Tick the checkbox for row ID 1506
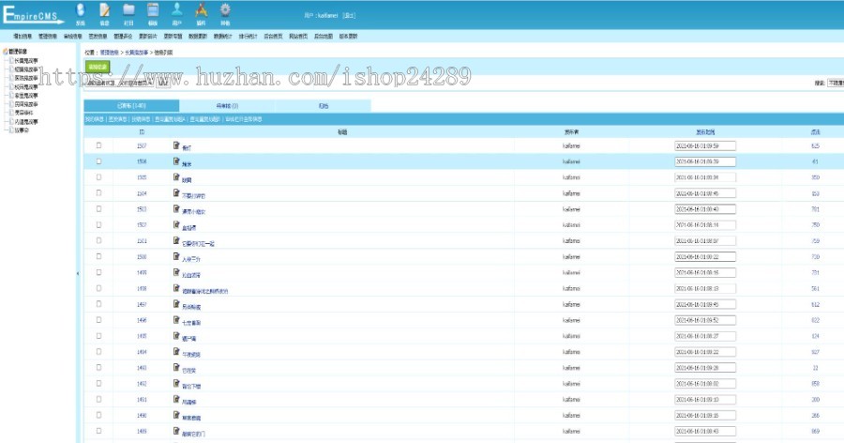This screenshot has height=443, width=844. 98,161
